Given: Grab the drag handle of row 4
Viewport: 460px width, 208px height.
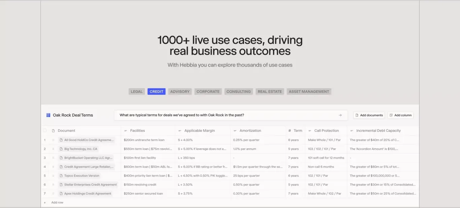Looking at the screenshot, I should (x=53, y=167).
